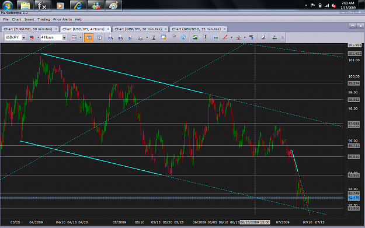Open the 4 Hours timeframe combo box

click(53, 37)
